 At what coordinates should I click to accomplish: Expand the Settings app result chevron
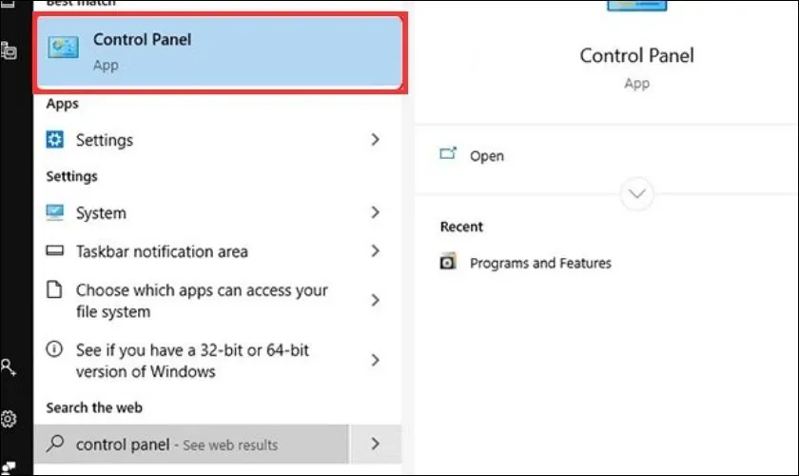(x=376, y=140)
